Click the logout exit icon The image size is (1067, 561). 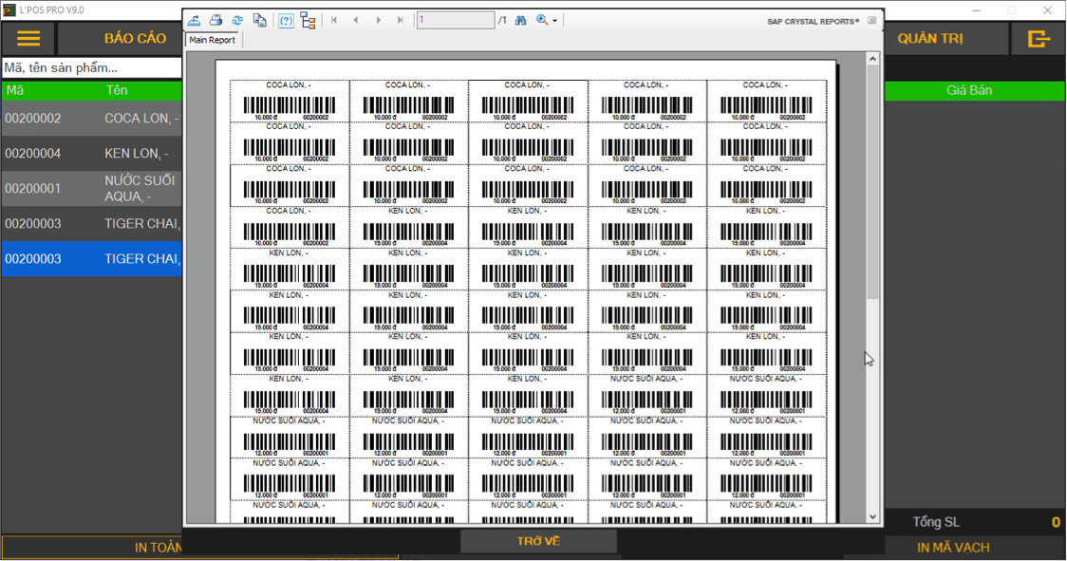point(1039,39)
